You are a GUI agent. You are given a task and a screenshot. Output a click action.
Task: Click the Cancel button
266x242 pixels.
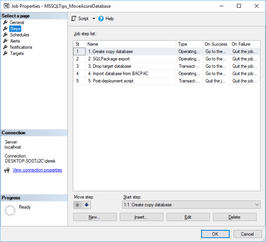tap(247, 234)
